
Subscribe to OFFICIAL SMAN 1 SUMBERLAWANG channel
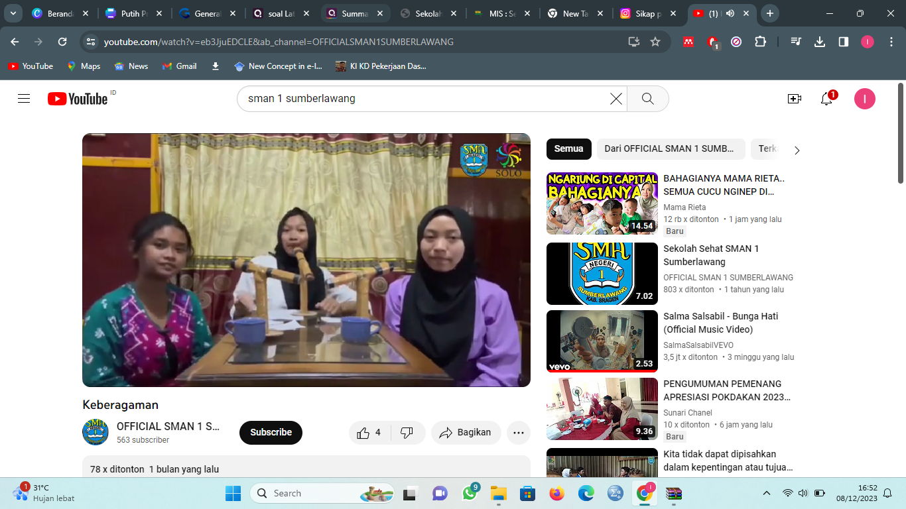pyautogui.click(x=271, y=433)
